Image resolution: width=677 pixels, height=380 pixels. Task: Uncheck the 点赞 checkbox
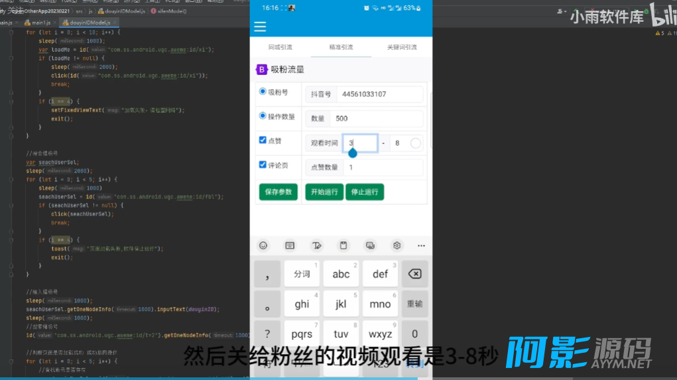pyautogui.click(x=263, y=140)
